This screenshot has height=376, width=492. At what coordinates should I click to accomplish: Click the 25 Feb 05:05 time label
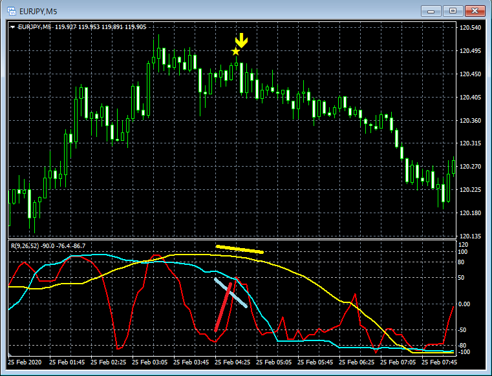[274, 362]
